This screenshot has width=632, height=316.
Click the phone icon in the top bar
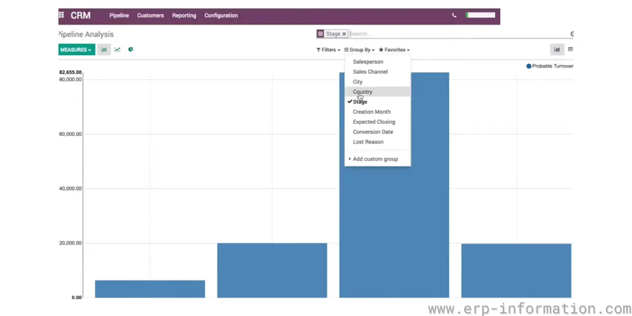click(454, 15)
